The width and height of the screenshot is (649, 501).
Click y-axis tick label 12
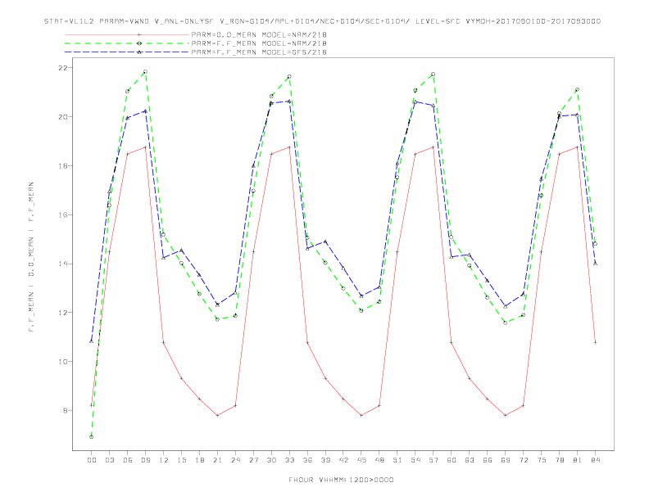click(63, 313)
